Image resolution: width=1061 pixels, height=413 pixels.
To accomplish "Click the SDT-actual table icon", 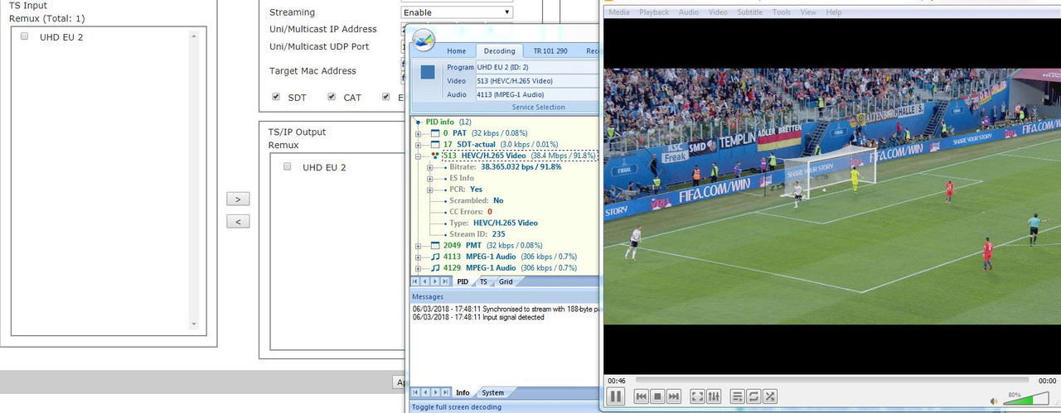I will pyautogui.click(x=434, y=144).
